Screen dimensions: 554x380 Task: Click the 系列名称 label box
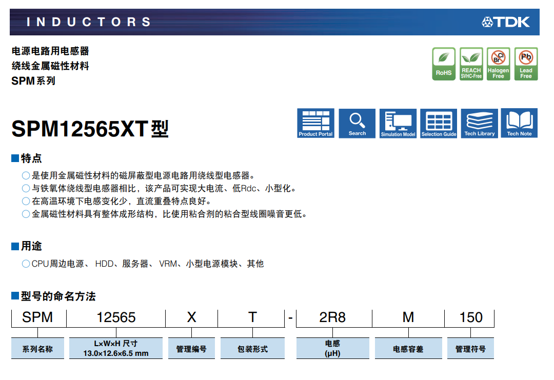point(38,348)
